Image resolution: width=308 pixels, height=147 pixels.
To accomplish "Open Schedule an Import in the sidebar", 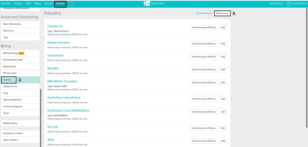I will (20, 133).
